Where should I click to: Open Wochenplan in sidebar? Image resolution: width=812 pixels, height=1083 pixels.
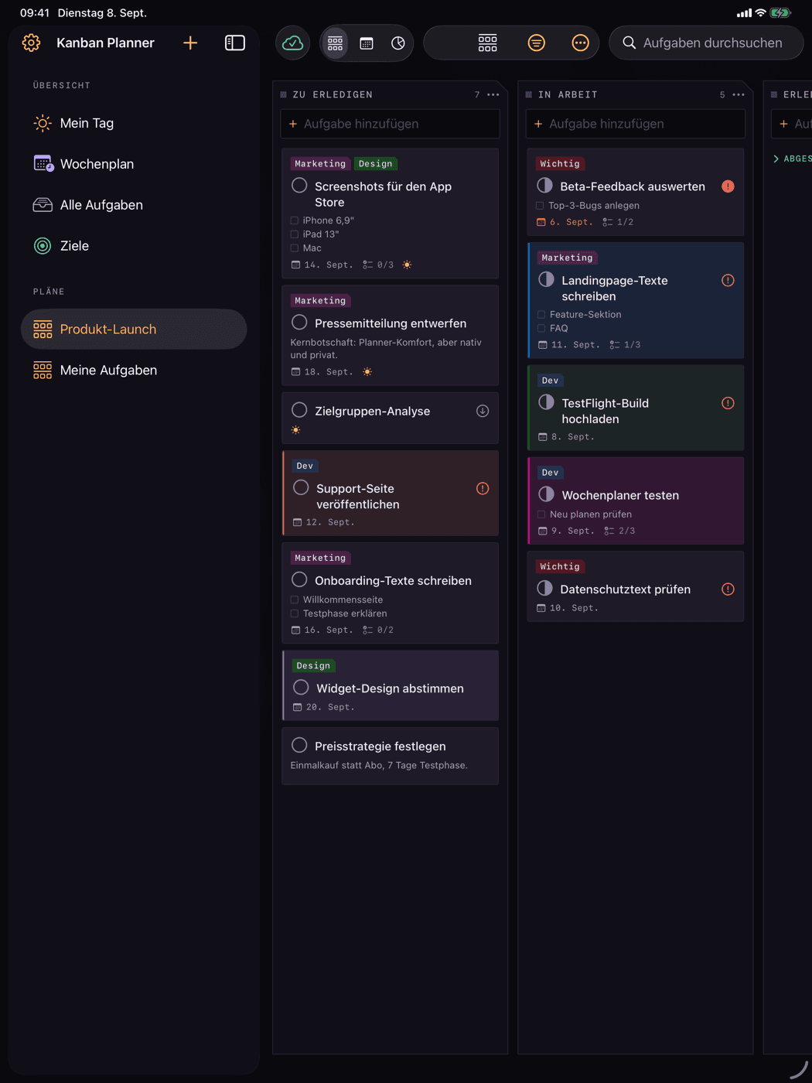(x=134, y=164)
